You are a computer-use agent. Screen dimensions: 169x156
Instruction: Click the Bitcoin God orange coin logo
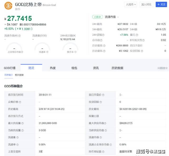point(8,6)
